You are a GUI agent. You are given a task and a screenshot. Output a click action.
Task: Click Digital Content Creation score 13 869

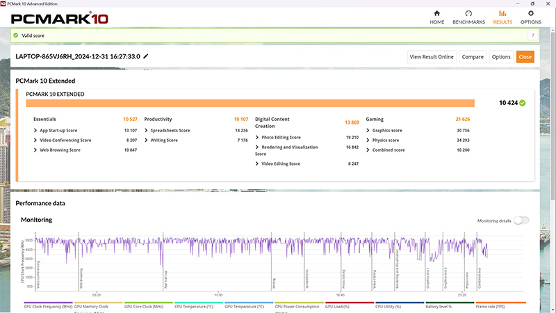[352, 122]
